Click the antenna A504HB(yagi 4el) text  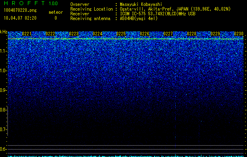coord(139,18)
